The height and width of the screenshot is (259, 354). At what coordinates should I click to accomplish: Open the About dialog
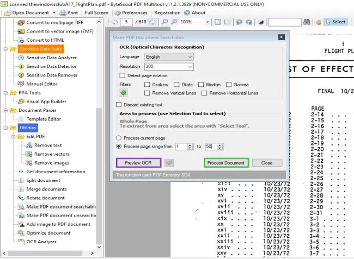(x=195, y=13)
